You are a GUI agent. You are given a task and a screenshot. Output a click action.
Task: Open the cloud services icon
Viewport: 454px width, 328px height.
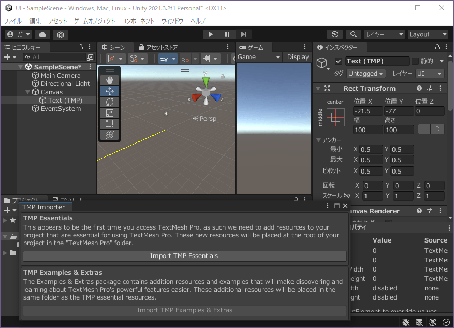click(42, 34)
